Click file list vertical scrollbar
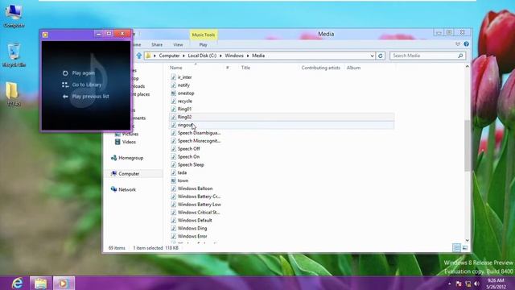This screenshot has height=290, width=515. (467, 146)
